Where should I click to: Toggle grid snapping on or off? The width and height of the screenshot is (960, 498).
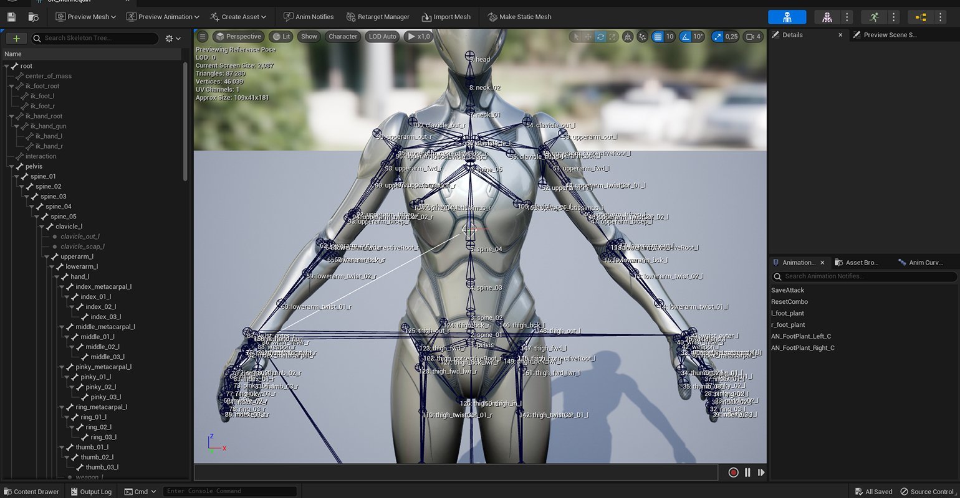(x=657, y=37)
